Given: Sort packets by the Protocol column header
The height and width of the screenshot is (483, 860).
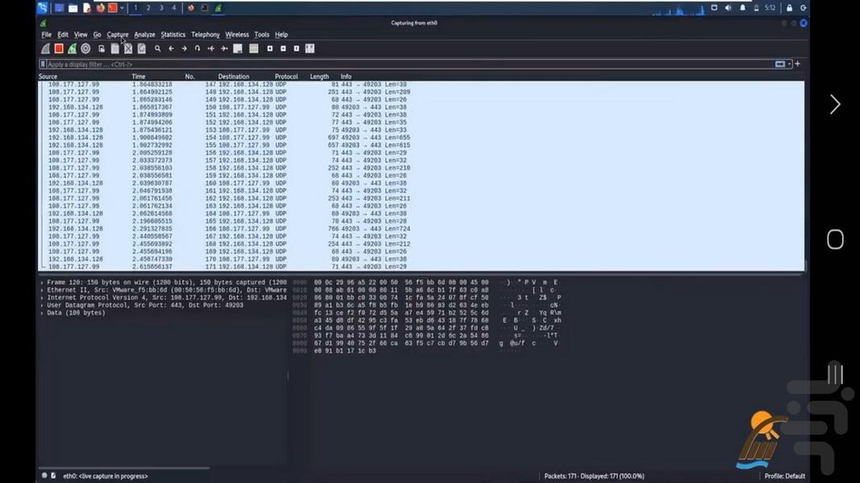Looking at the screenshot, I should (286, 76).
